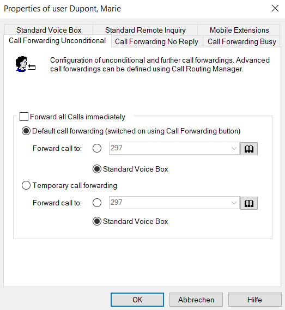Select Default call forwarding radio option
This screenshot has width=285, height=310.
coord(26,131)
